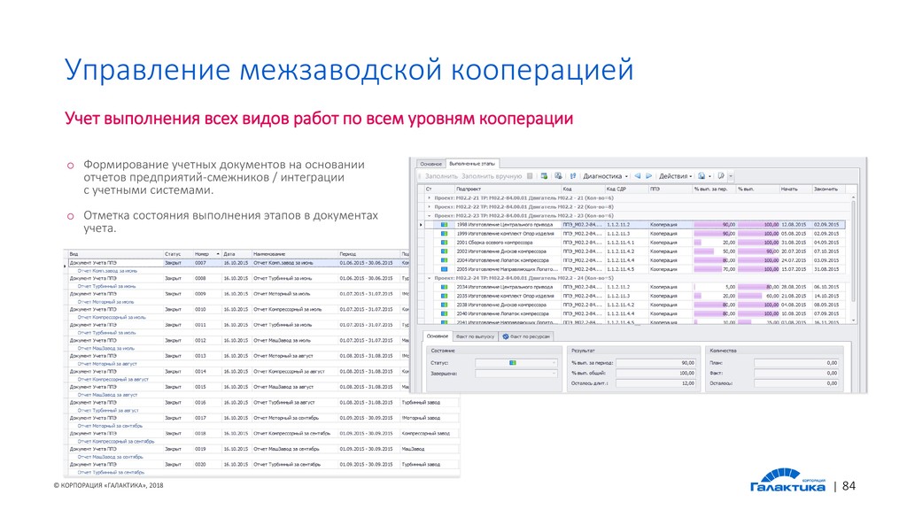Open the Завершена combo box
Image resolution: width=907 pixels, height=510 pixels.
pyautogui.click(x=516, y=374)
